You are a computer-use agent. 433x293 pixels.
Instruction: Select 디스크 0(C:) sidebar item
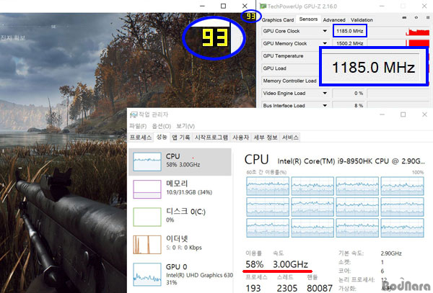tap(180, 217)
